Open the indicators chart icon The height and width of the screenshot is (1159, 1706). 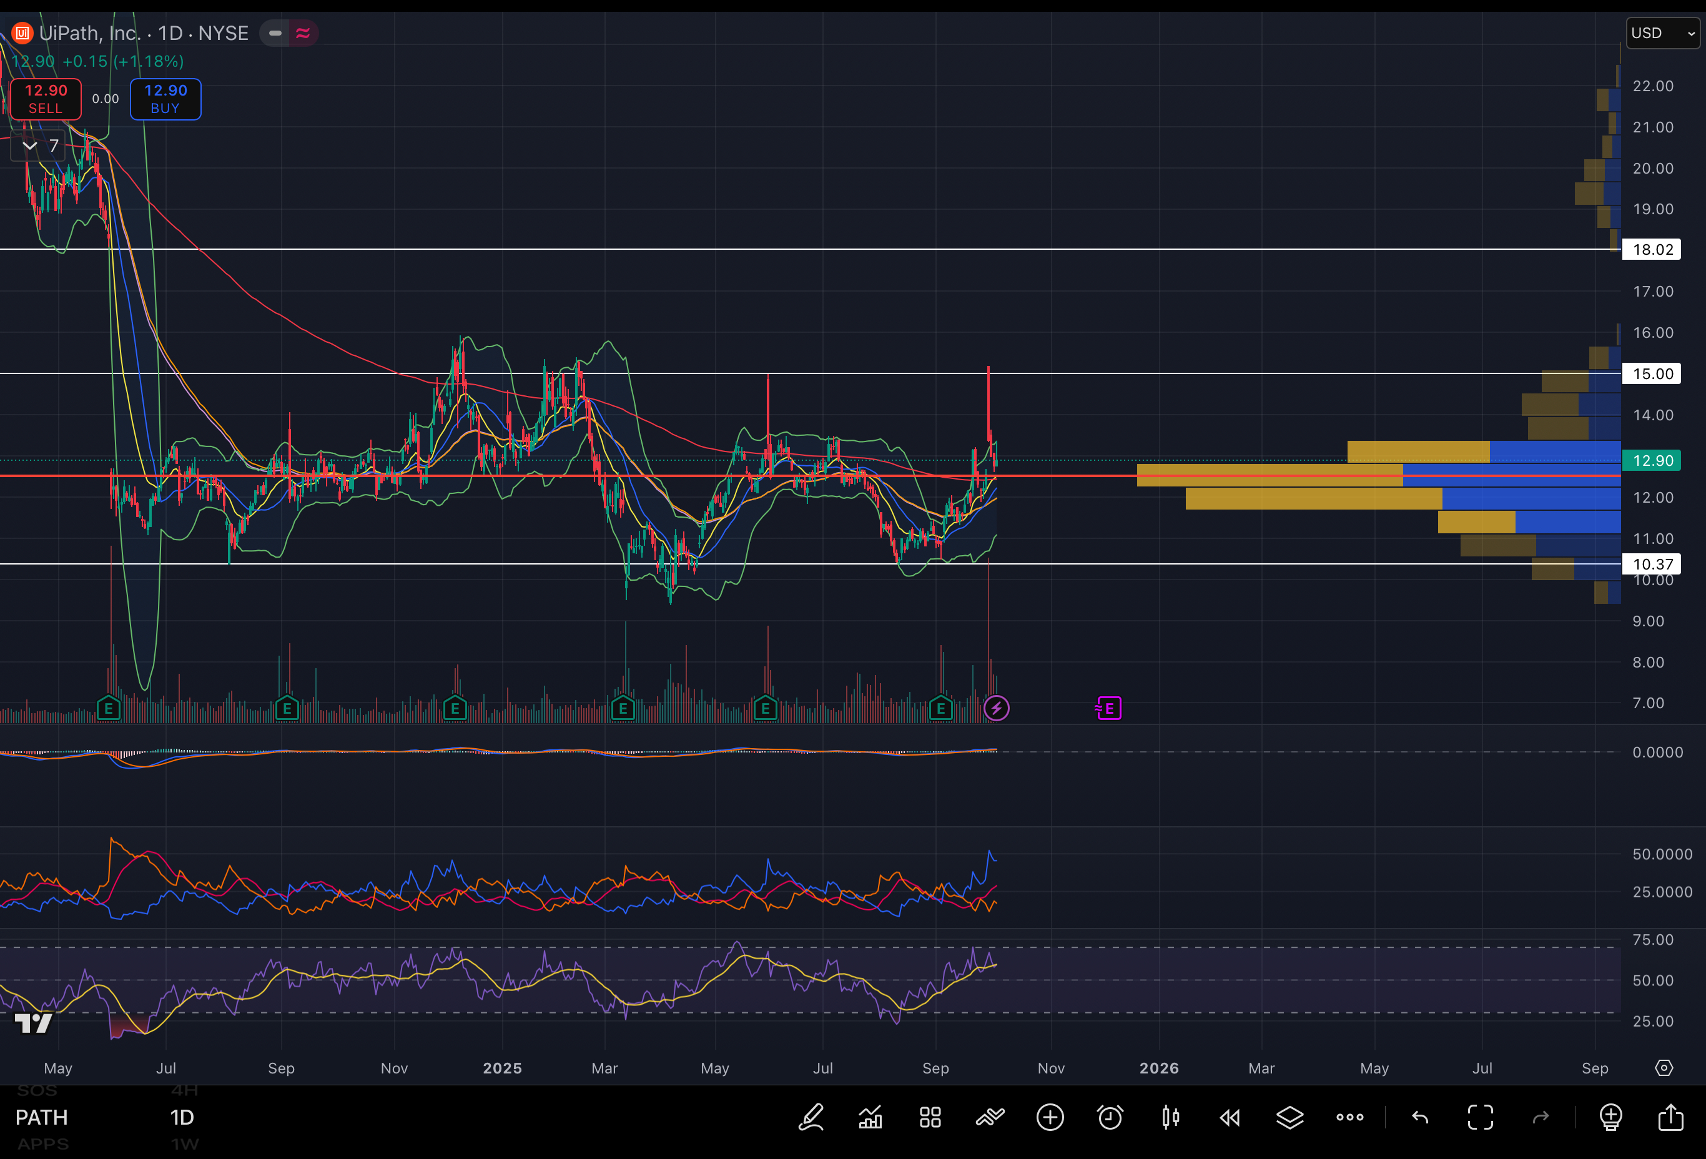click(x=870, y=1117)
